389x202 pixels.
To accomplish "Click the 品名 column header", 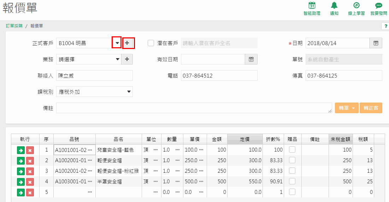I will [x=119, y=139].
